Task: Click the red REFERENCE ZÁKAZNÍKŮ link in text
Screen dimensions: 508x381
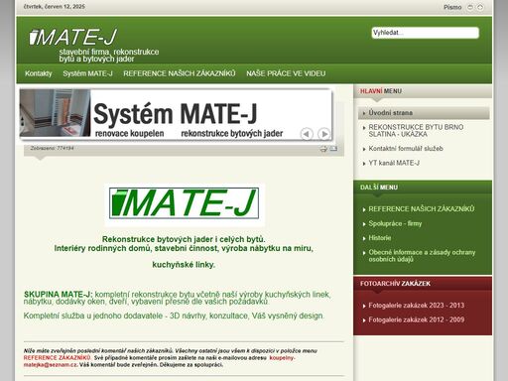Action: click(57, 358)
